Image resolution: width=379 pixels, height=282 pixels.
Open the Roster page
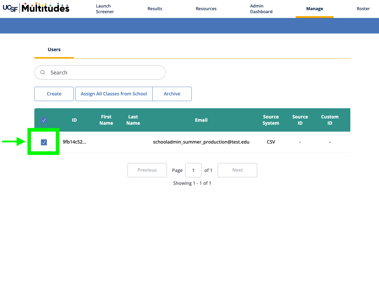coord(363,9)
